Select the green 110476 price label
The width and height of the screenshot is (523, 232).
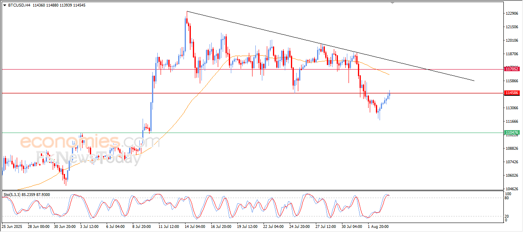512,133
